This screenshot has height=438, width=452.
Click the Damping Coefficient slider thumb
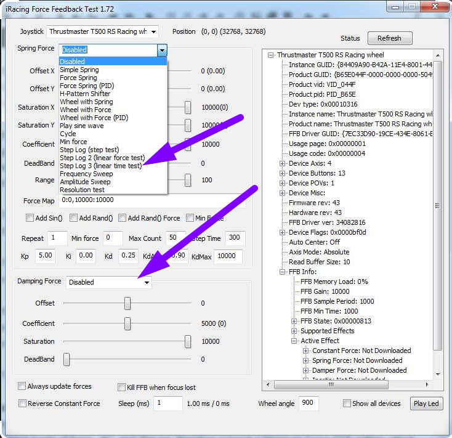[x=127, y=323]
